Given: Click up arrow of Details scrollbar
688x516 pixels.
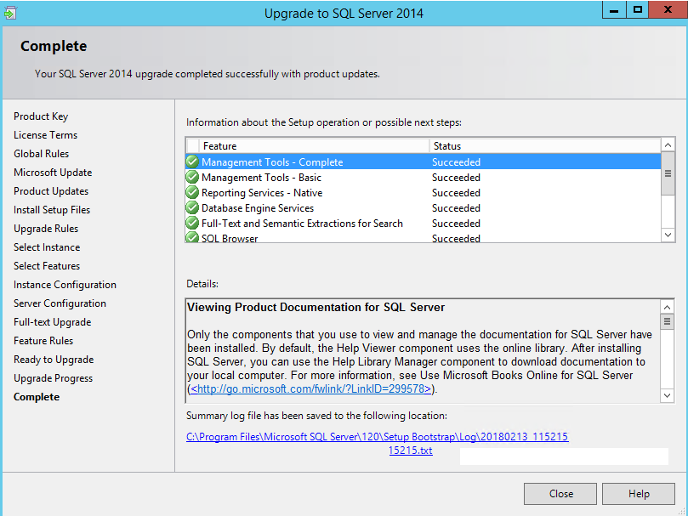Looking at the screenshot, I should (x=667, y=307).
